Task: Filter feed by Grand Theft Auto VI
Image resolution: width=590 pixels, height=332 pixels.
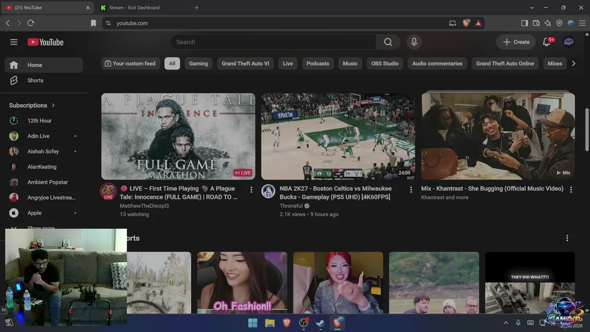Action: [x=245, y=64]
